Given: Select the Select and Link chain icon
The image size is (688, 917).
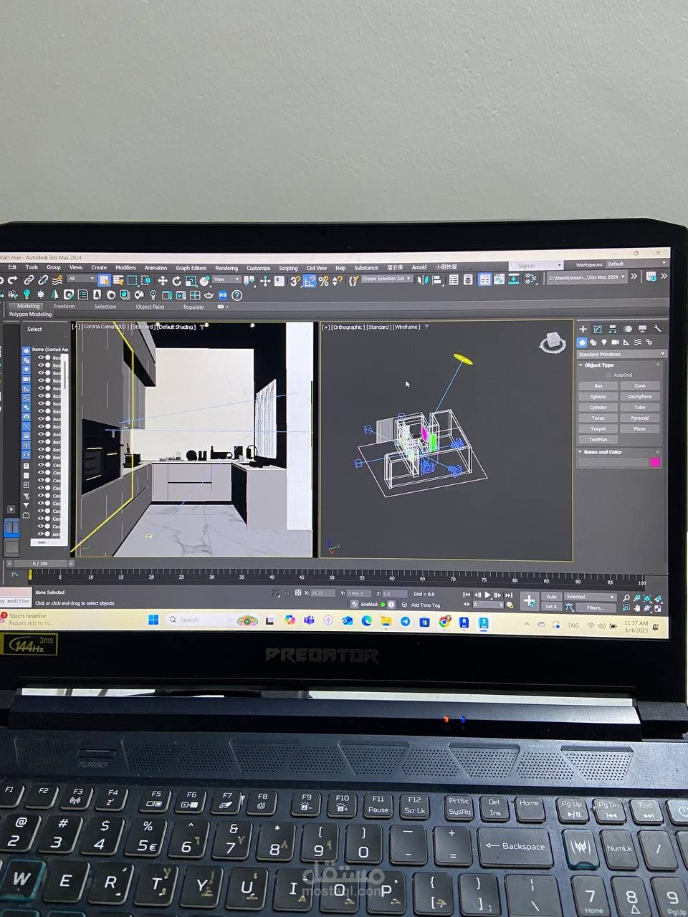Looking at the screenshot, I should click(29, 280).
